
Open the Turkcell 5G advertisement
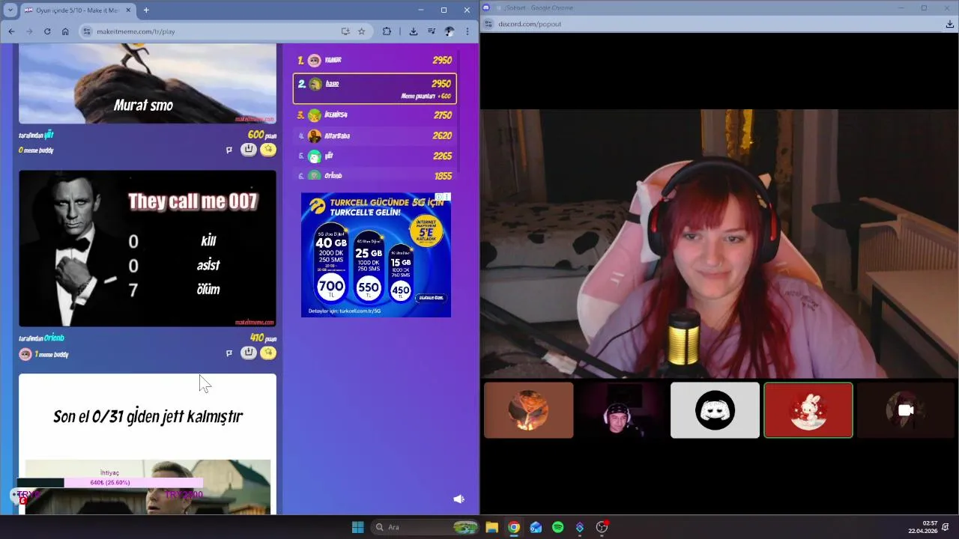(x=376, y=255)
